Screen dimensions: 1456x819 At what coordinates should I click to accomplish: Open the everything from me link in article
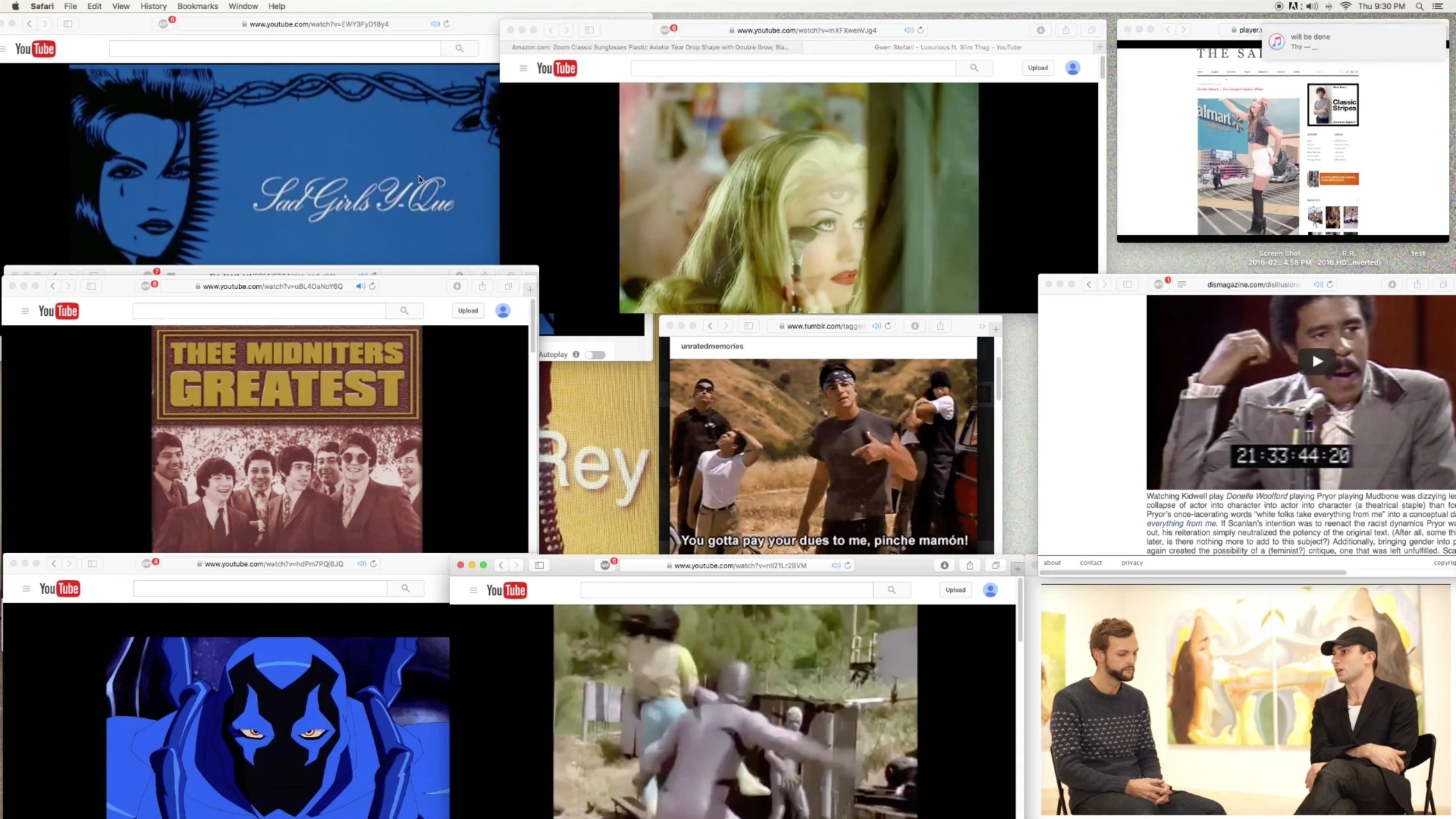pos(1181,524)
